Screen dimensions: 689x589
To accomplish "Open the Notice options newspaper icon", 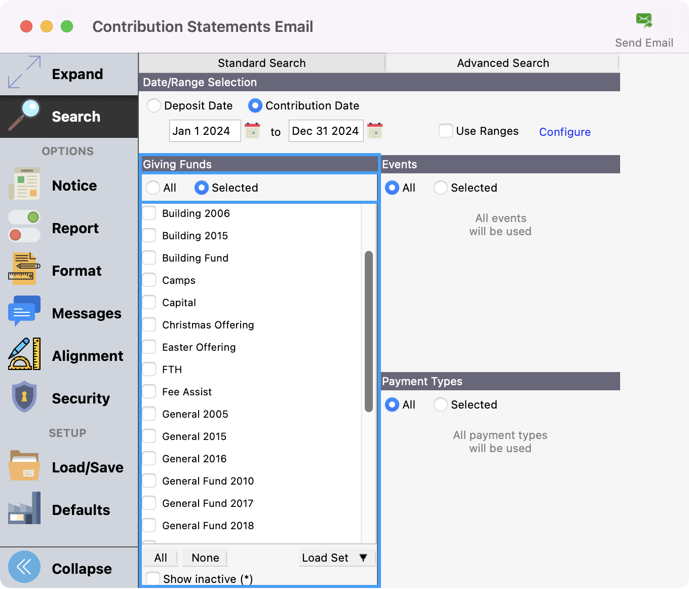I will [24, 184].
